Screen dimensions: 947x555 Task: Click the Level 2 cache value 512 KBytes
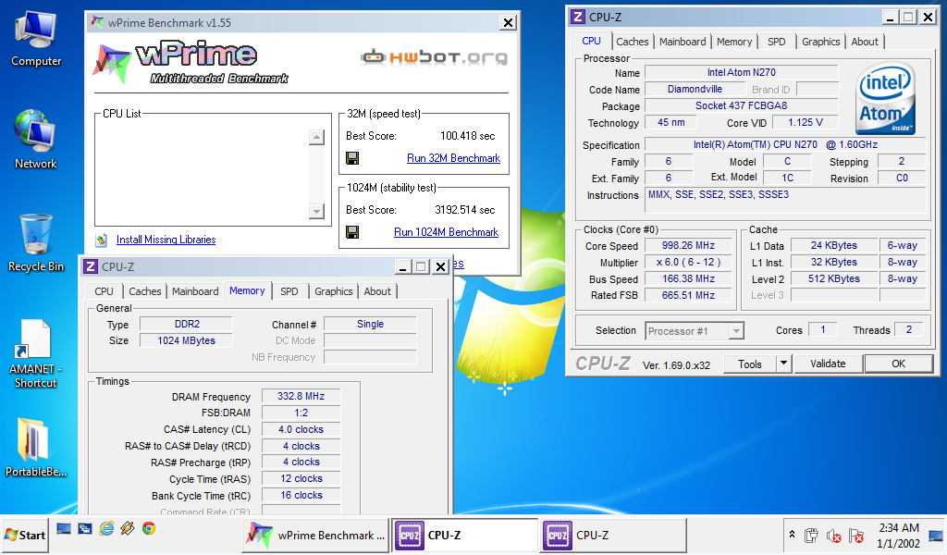pos(833,279)
